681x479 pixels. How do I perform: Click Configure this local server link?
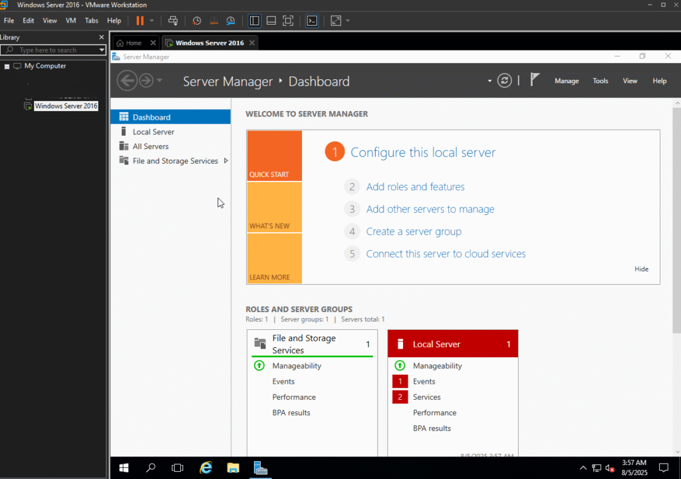(x=422, y=152)
